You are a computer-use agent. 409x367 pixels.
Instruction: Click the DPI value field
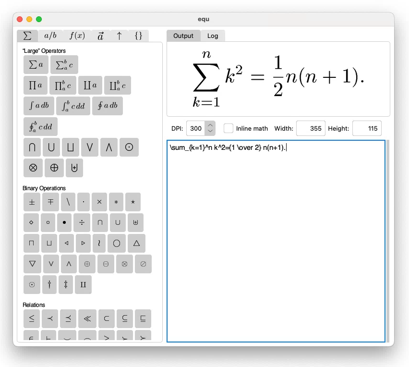coord(196,128)
